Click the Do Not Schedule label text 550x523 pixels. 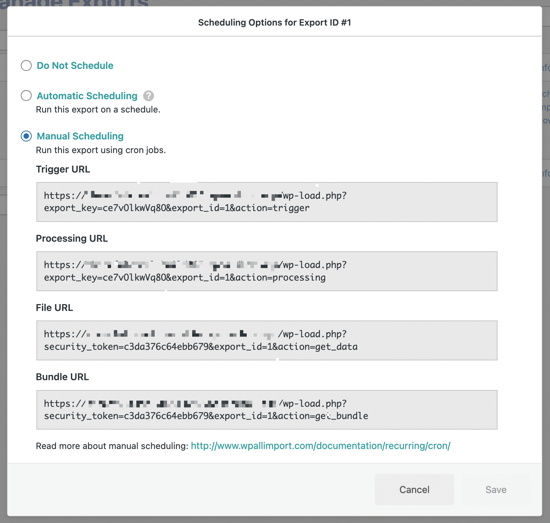tap(75, 65)
